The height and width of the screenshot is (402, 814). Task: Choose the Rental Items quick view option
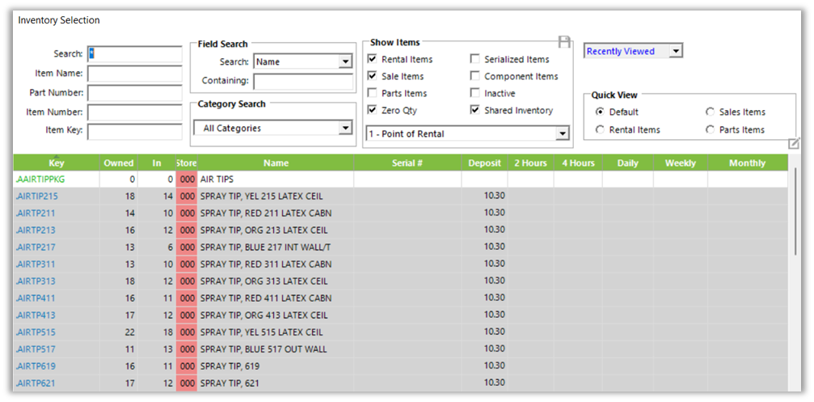point(600,129)
